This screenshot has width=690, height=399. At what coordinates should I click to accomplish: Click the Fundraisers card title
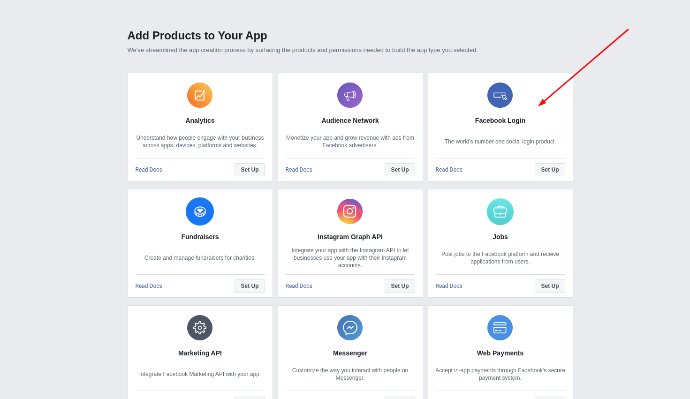click(200, 237)
